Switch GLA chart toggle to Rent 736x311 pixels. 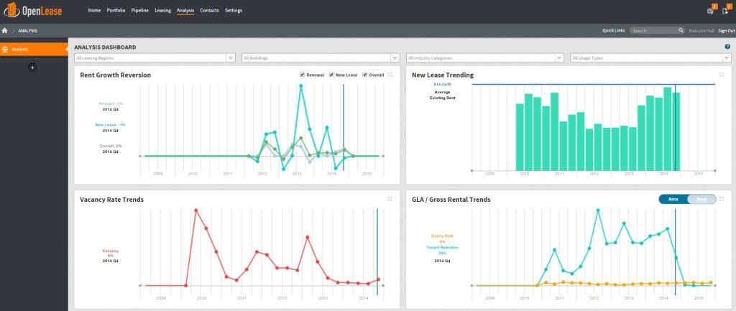click(x=701, y=199)
